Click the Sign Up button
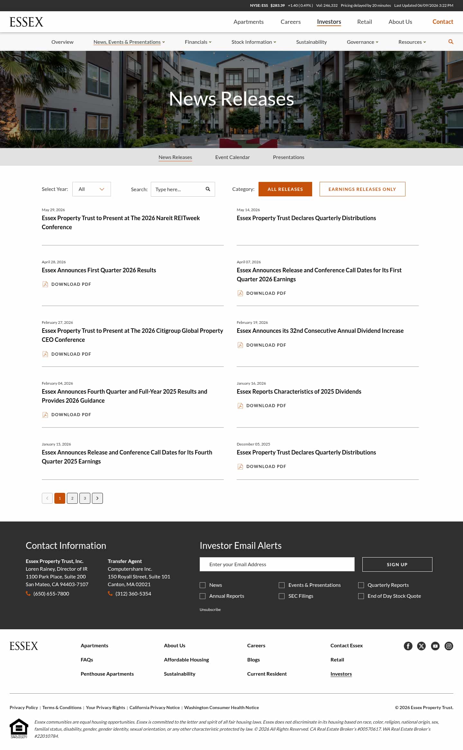Viewport: 463px width, 750px height. [397, 565]
